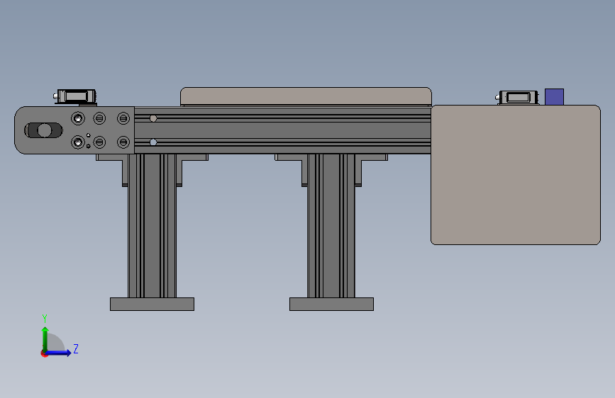Select the beige top plate on the conveyor

pyautogui.click(x=306, y=96)
